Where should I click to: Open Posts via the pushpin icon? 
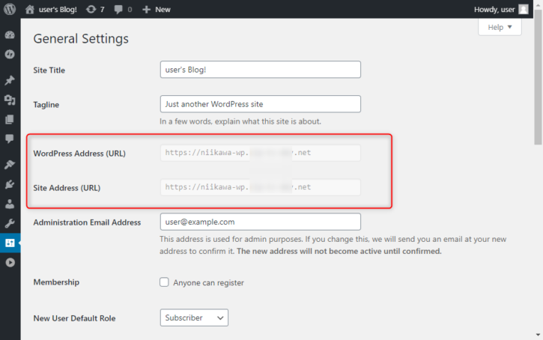10,80
